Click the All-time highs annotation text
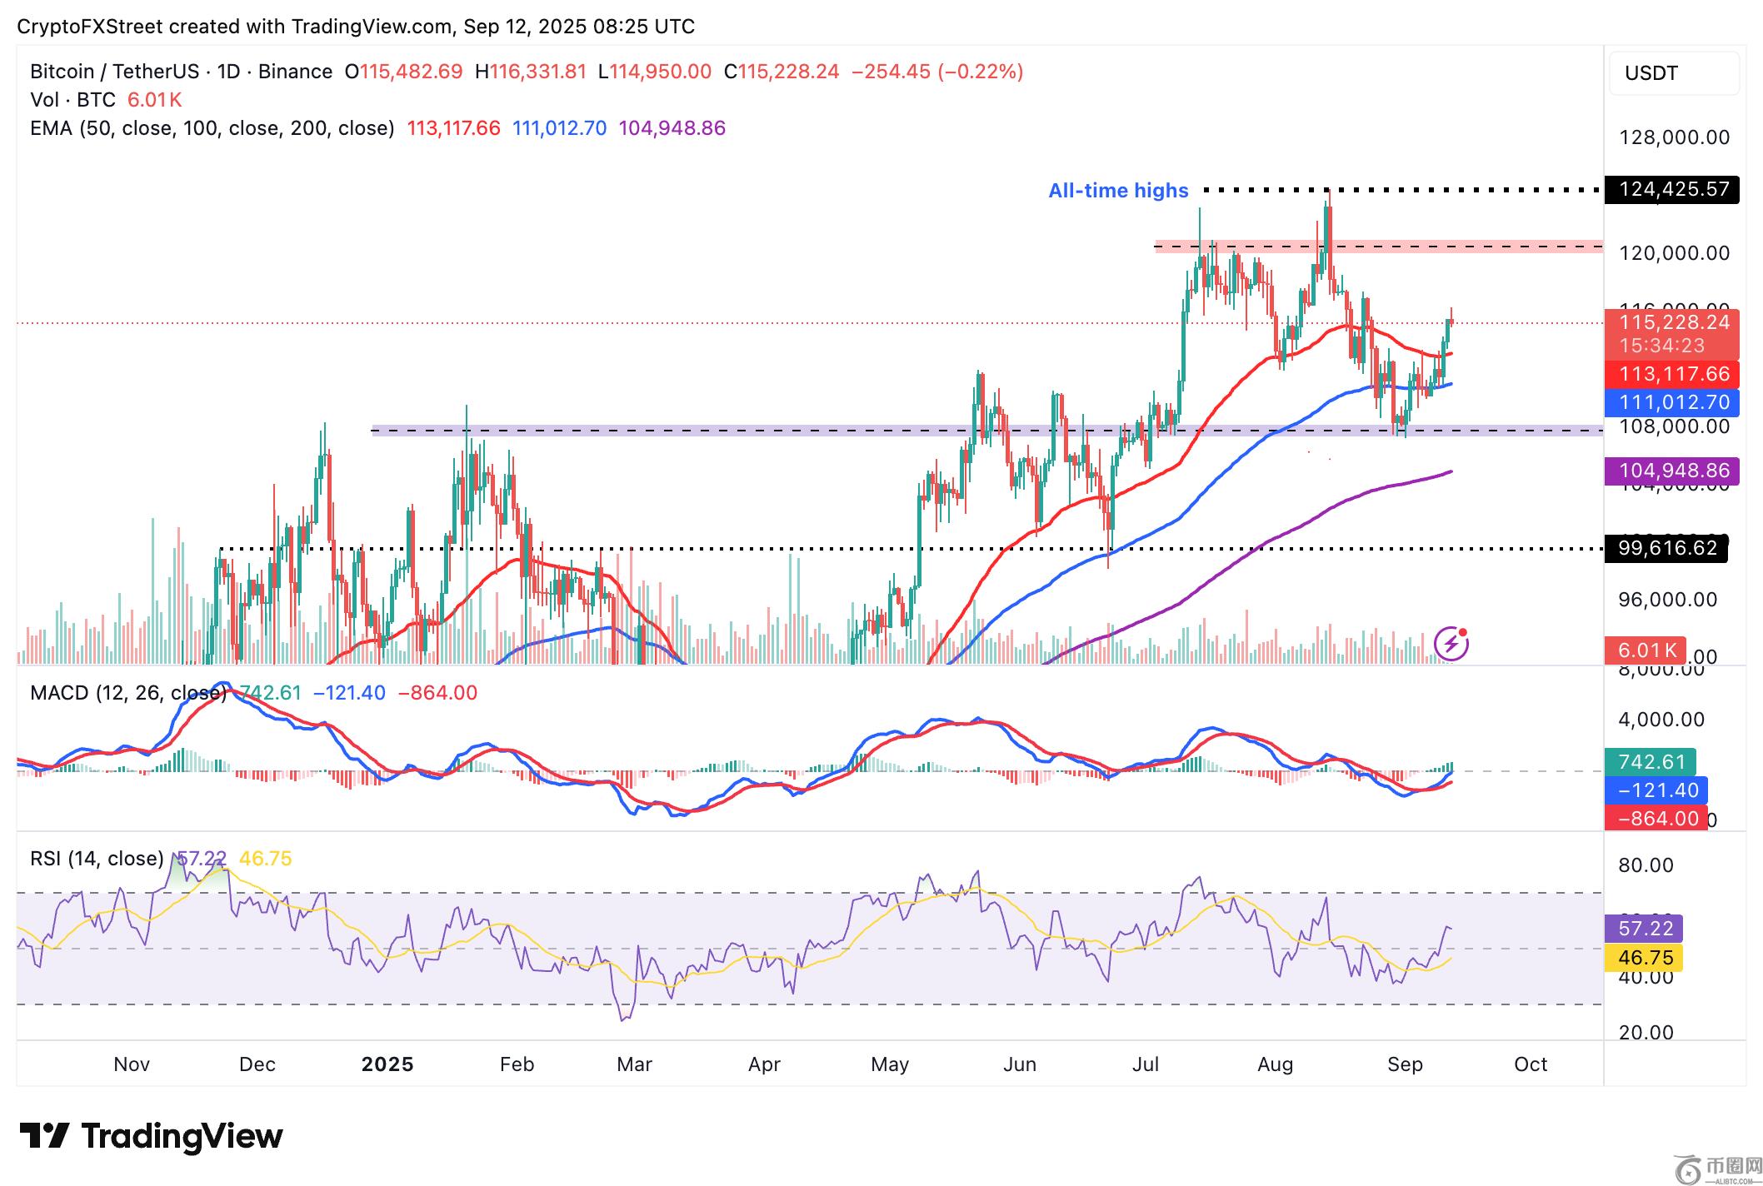The width and height of the screenshot is (1763, 1186). point(1117,191)
